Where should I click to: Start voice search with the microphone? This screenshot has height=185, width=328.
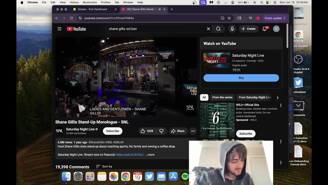coord(232,29)
